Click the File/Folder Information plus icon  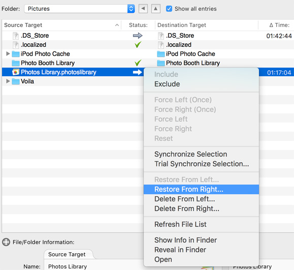tap(6, 242)
